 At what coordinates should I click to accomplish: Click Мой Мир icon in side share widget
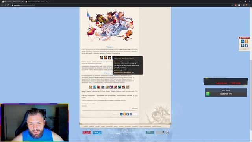point(243,41)
